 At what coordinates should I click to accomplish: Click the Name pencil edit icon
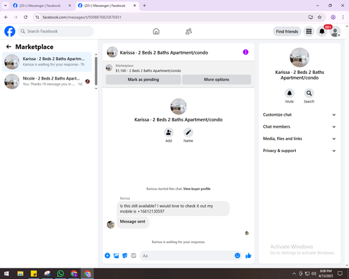pyautogui.click(x=188, y=133)
